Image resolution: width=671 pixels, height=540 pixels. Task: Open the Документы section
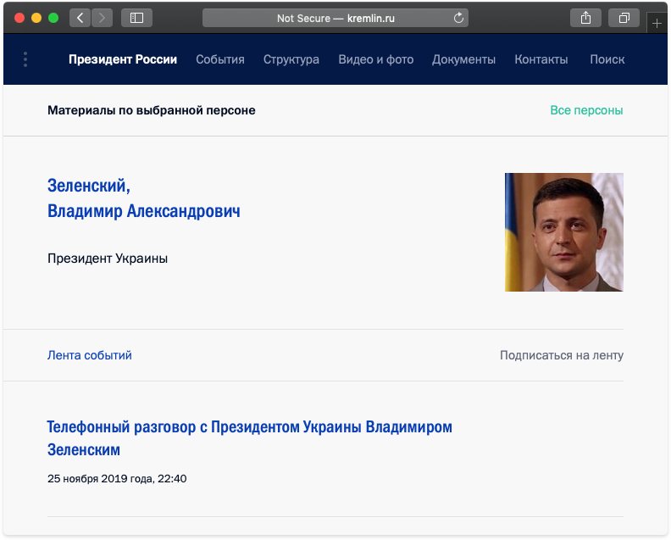[x=463, y=59]
